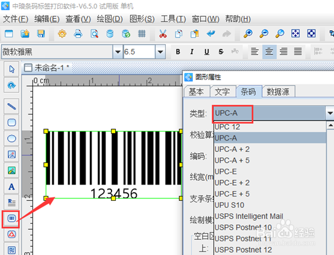Select the arrow pointer tool
The height and width of the screenshot is (255, 334).
[x=11, y=69]
